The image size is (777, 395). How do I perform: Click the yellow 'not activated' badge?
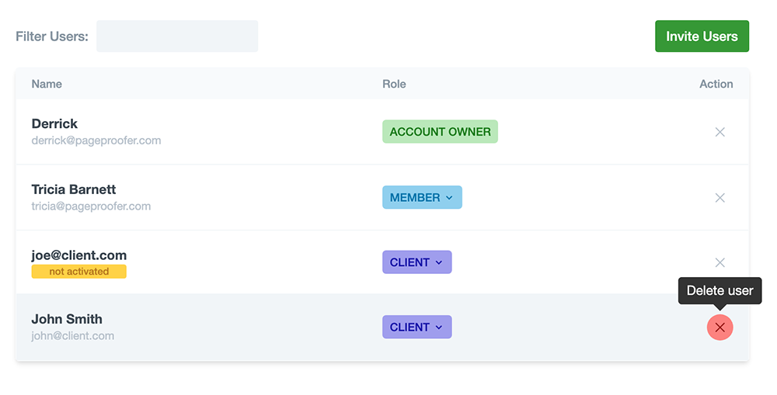click(78, 272)
